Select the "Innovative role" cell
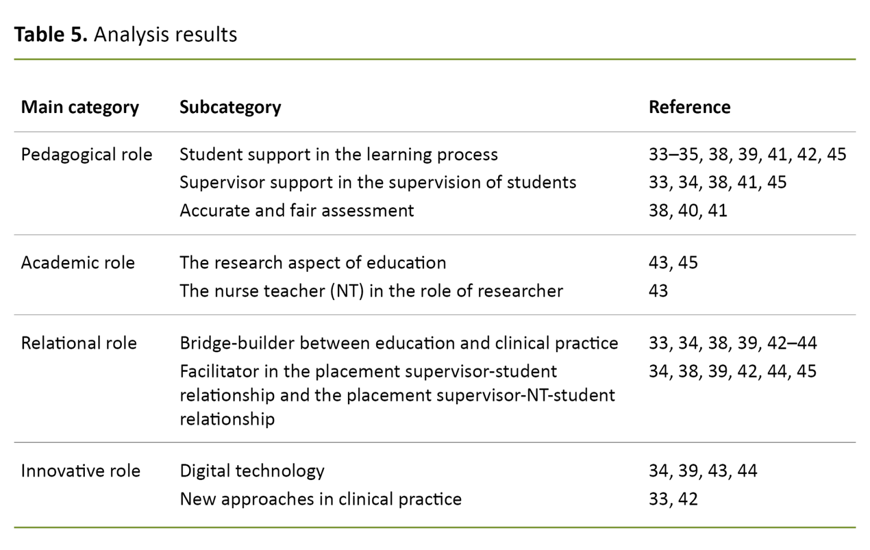 point(80,471)
